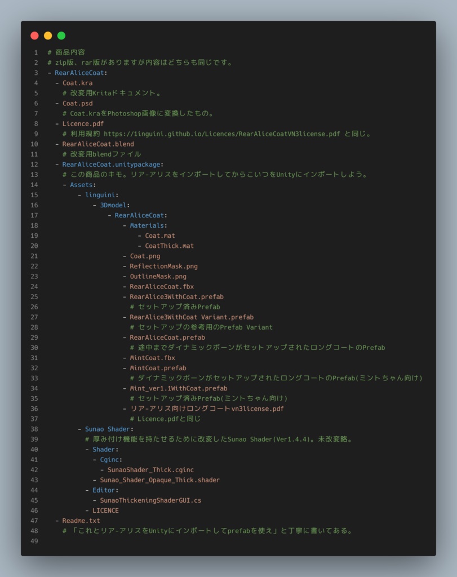Viewport: 457px width, 577px height.
Task: Click the Readme.txt entry
Action: tap(81, 520)
